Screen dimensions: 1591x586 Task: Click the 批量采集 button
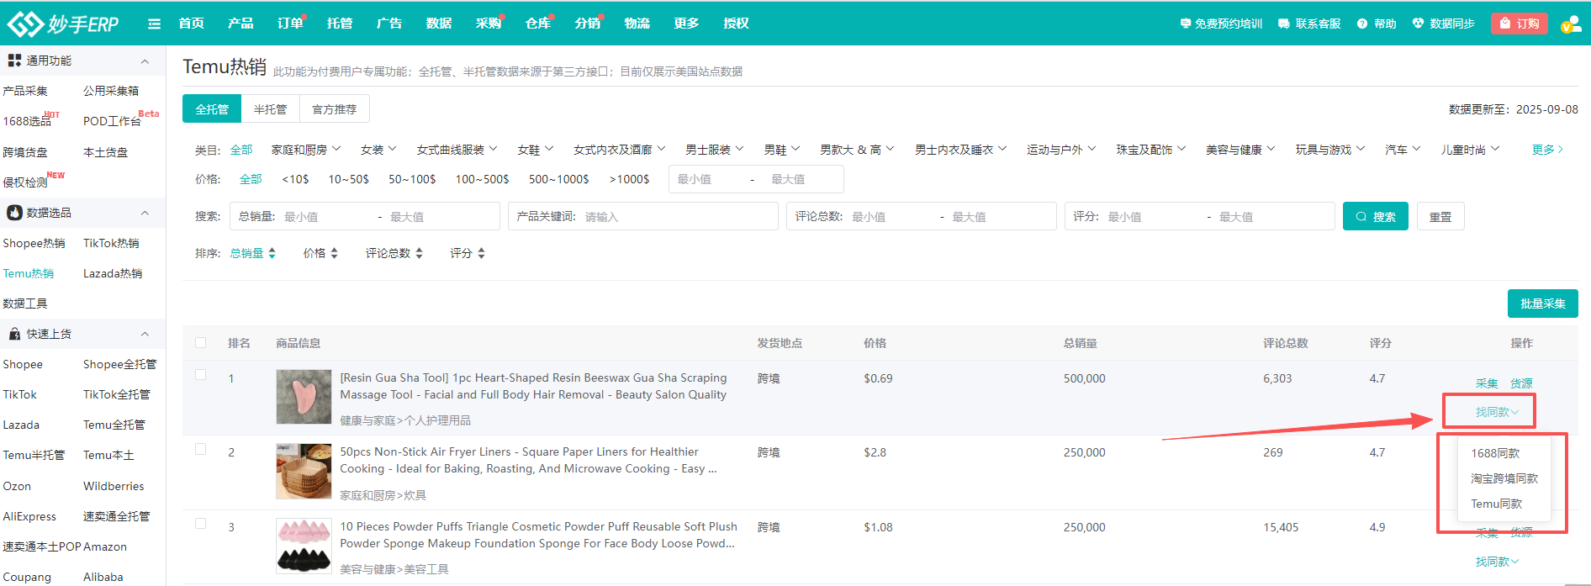(x=1543, y=304)
